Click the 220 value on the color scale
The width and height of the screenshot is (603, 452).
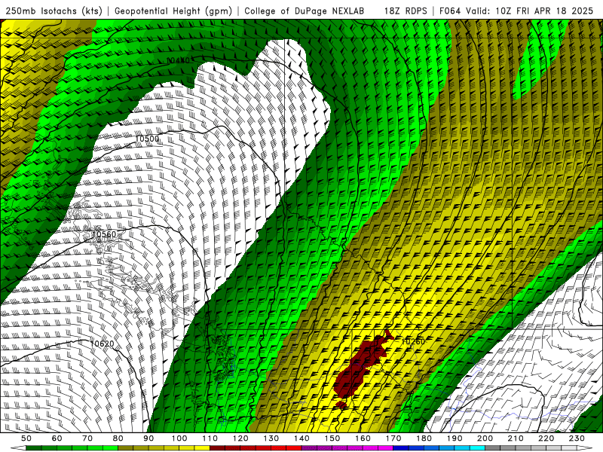tap(546, 438)
